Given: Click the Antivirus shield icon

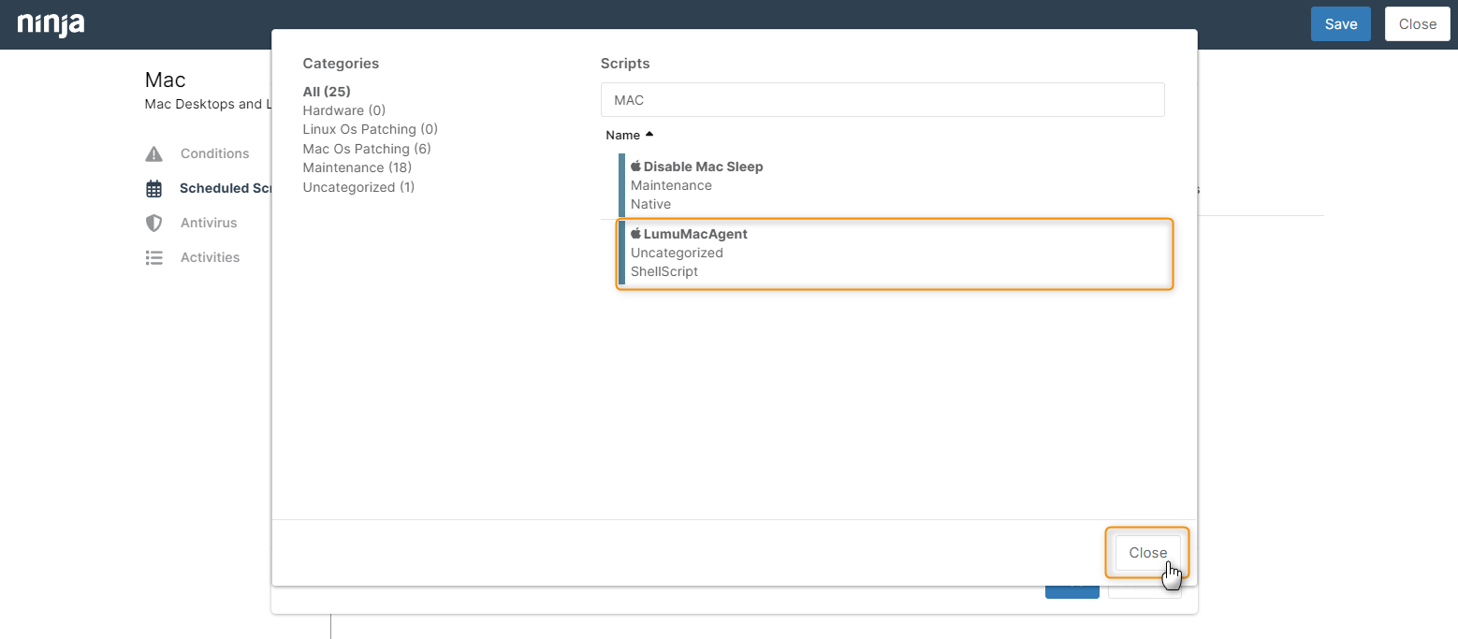Looking at the screenshot, I should 154,223.
